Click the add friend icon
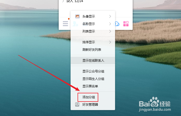Screen dimensions: 181x116 (75, 24)
